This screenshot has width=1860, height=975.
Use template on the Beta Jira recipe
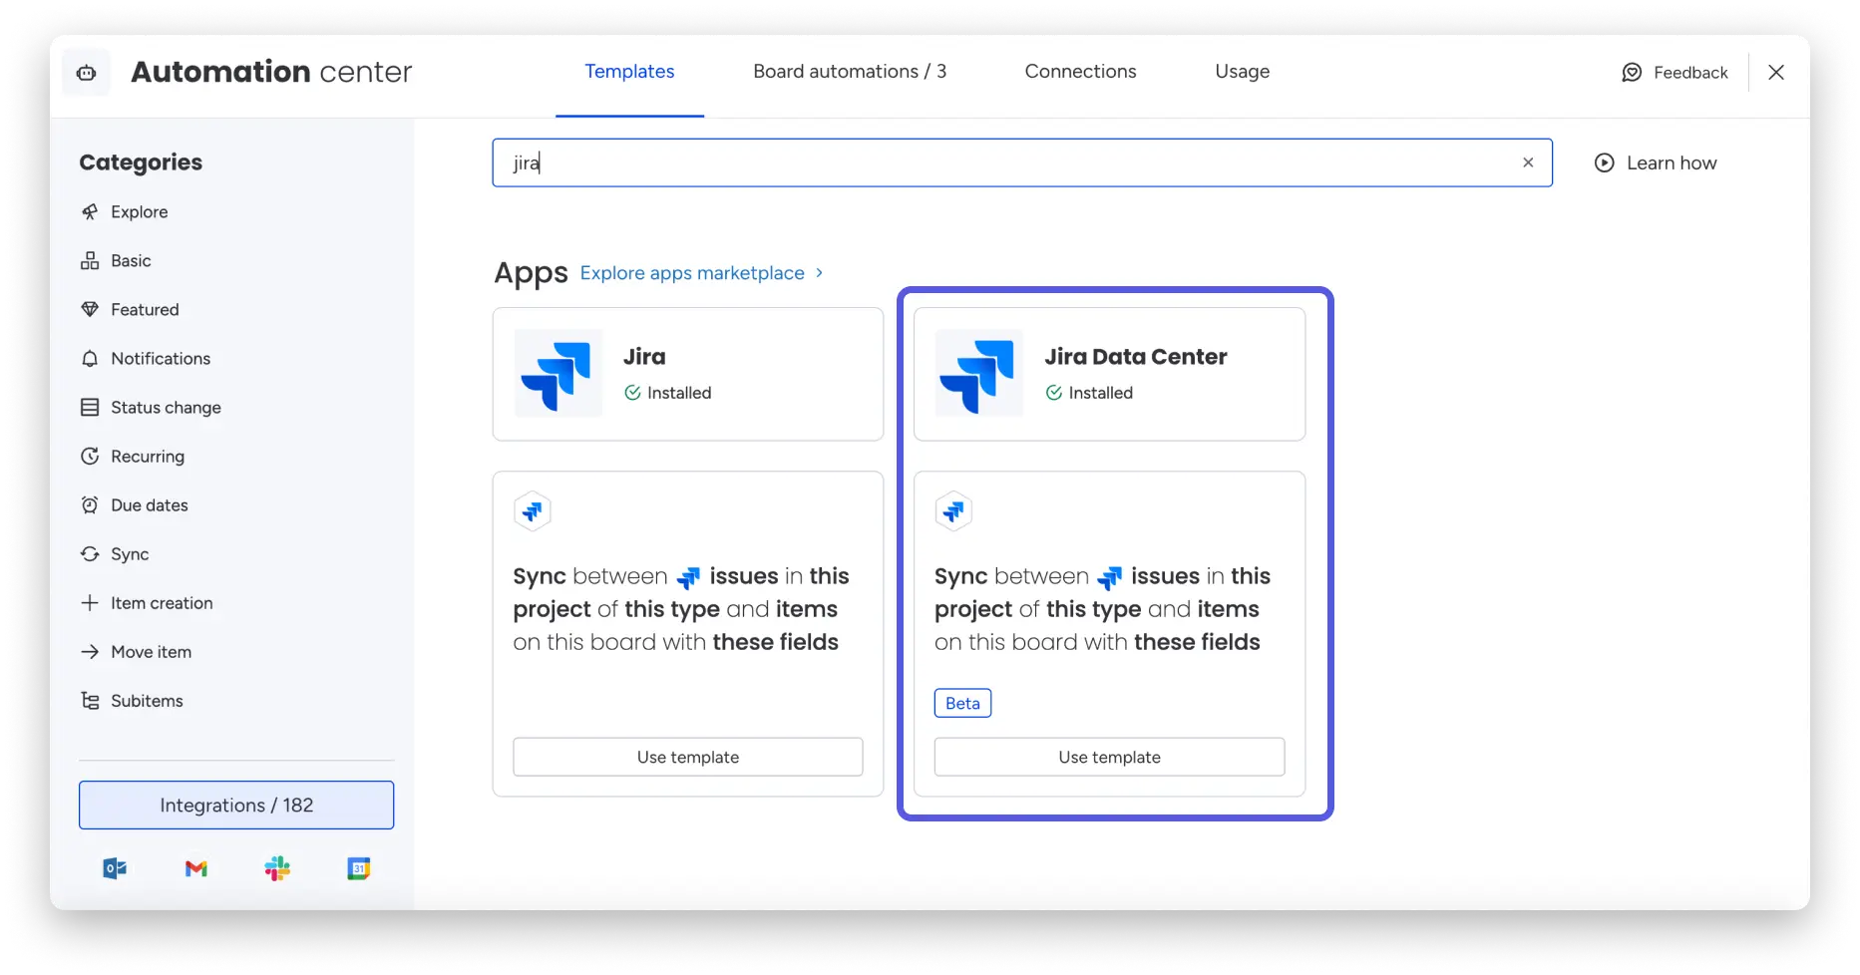[1109, 757]
